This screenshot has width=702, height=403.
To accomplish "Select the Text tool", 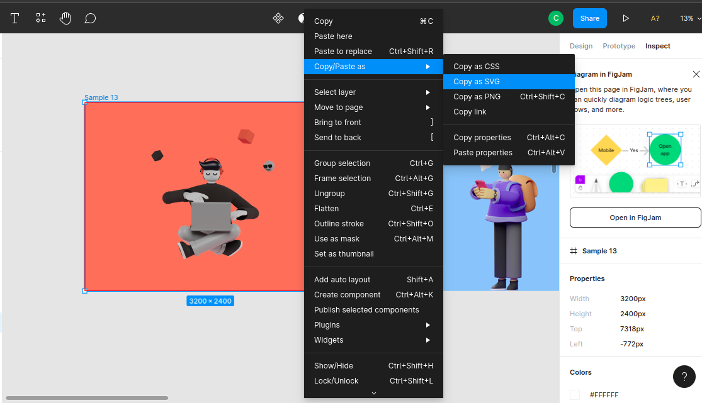I will pos(14,18).
